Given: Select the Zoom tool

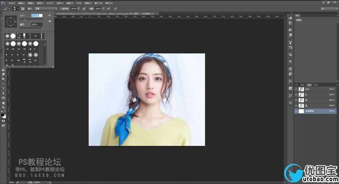Looking at the screenshot, I should (x=3, y=107).
